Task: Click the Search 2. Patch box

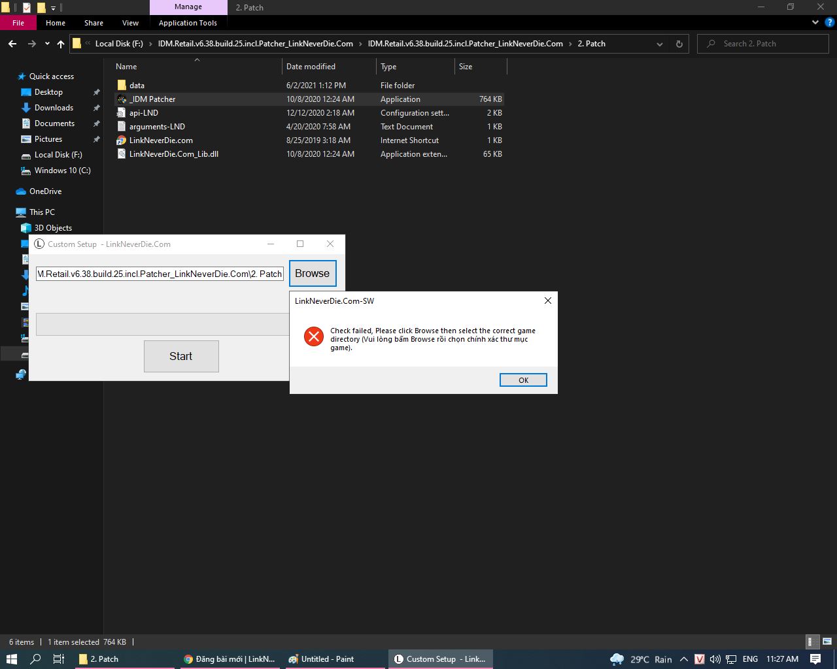Action: point(763,44)
